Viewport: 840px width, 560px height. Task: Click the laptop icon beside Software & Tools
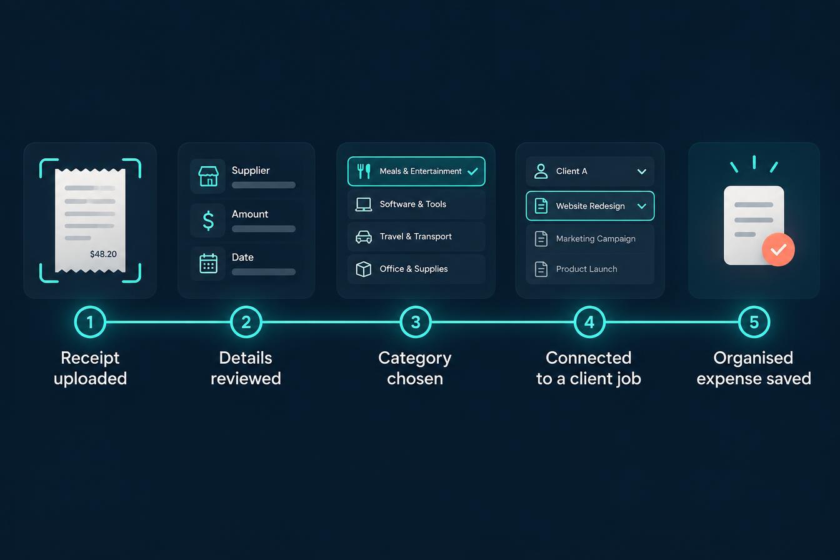click(x=364, y=204)
